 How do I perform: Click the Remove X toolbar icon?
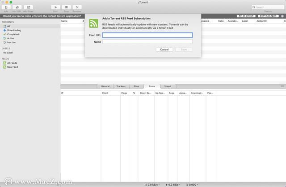(x=77, y=7)
